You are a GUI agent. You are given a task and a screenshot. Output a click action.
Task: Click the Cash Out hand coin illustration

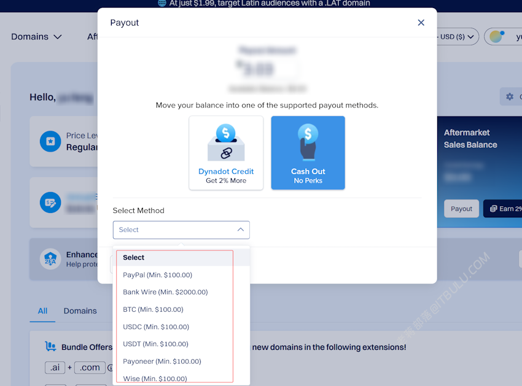308,142
